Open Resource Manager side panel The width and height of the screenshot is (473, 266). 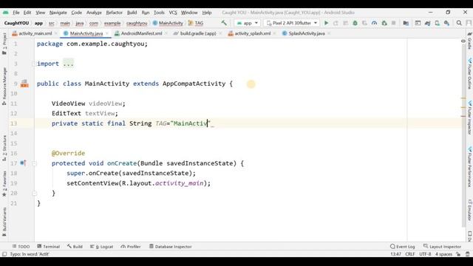click(x=4, y=86)
